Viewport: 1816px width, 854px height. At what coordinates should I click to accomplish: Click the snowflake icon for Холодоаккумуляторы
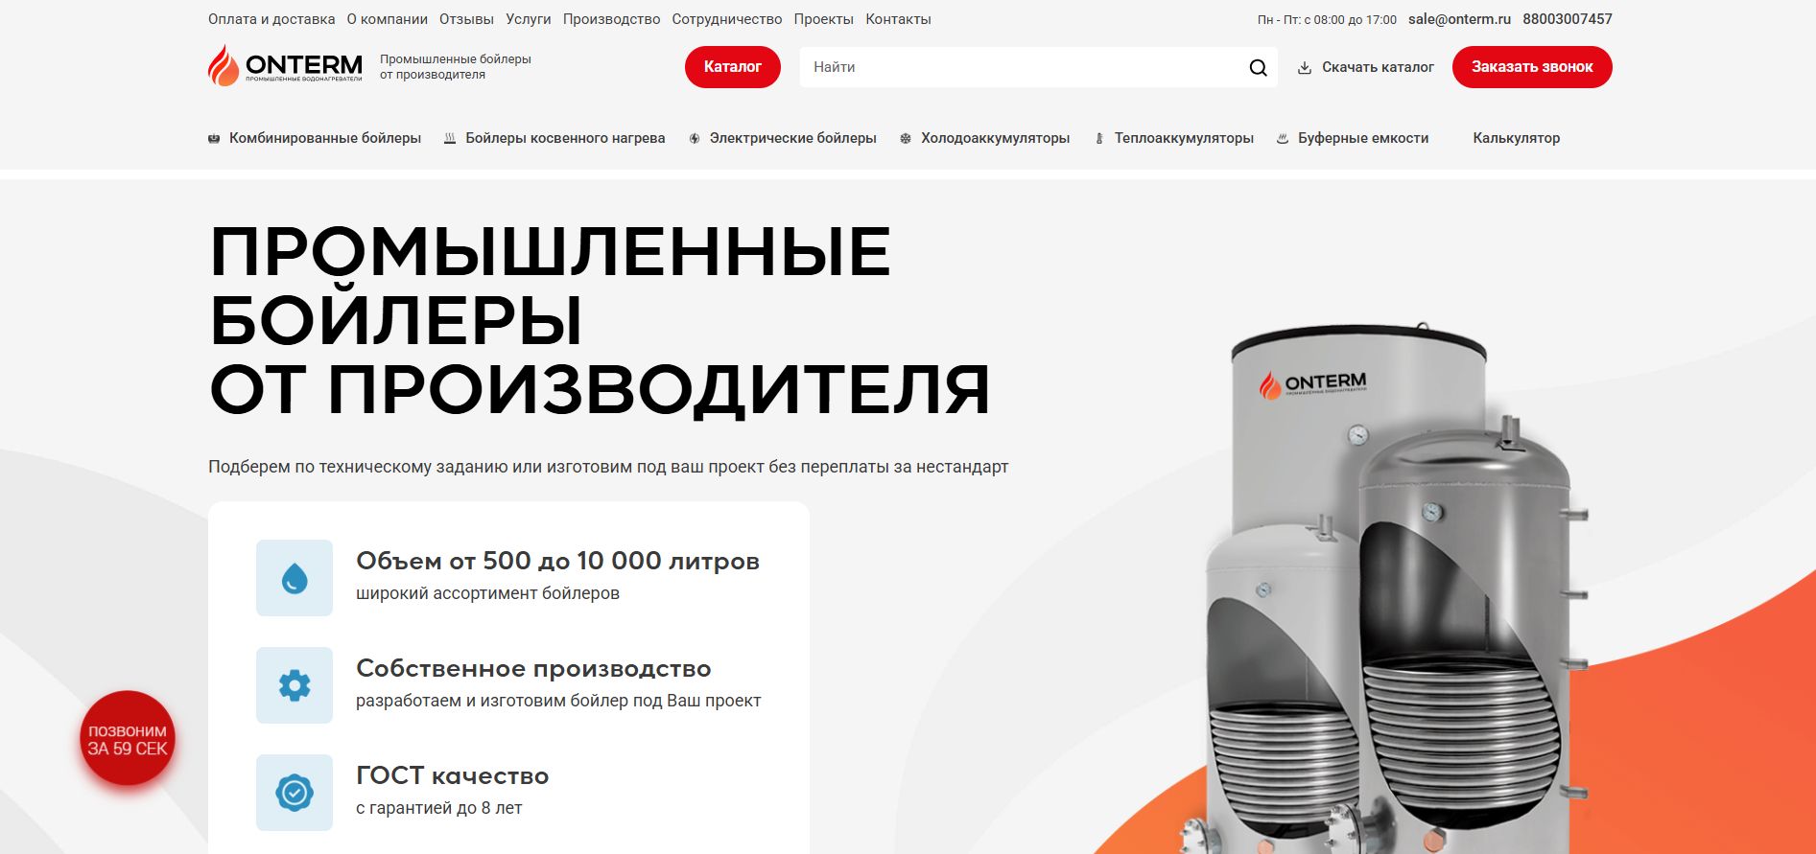[x=906, y=139]
